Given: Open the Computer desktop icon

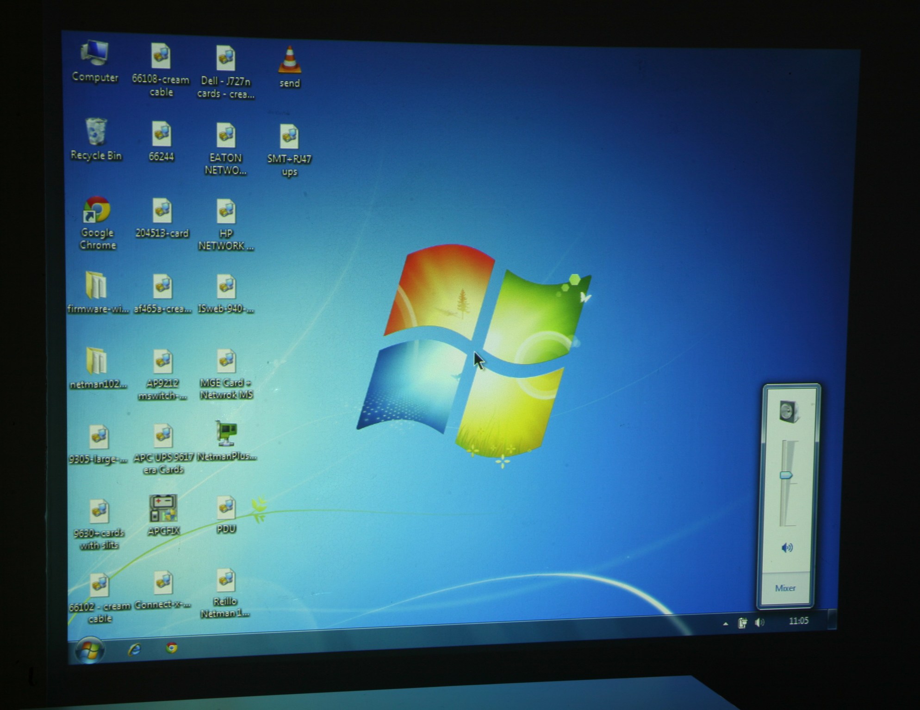Looking at the screenshot, I should pyautogui.click(x=95, y=62).
